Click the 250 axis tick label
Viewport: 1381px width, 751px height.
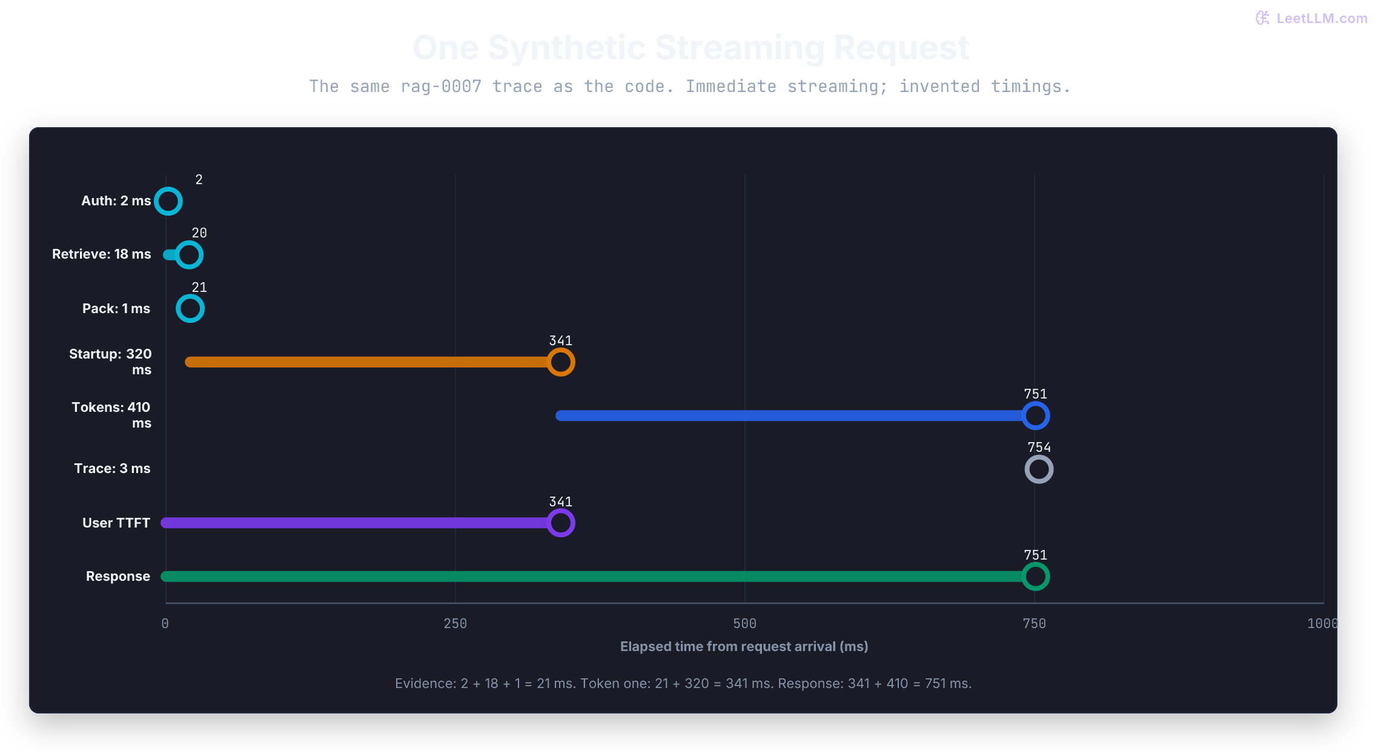pyautogui.click(x=455, y=624)
